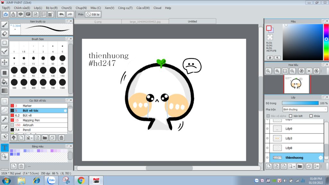Click the Redo arrow
This screenshot has height=185, width=329.
70,14
